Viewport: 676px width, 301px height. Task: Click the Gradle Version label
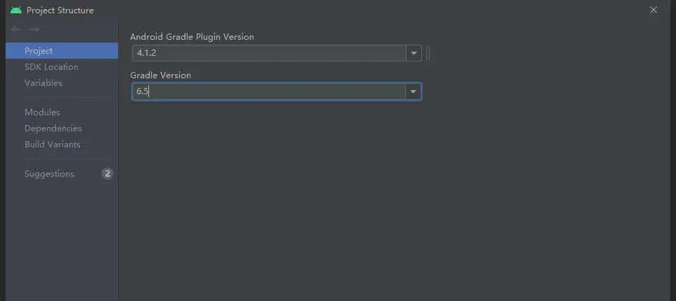pos(160,75)
